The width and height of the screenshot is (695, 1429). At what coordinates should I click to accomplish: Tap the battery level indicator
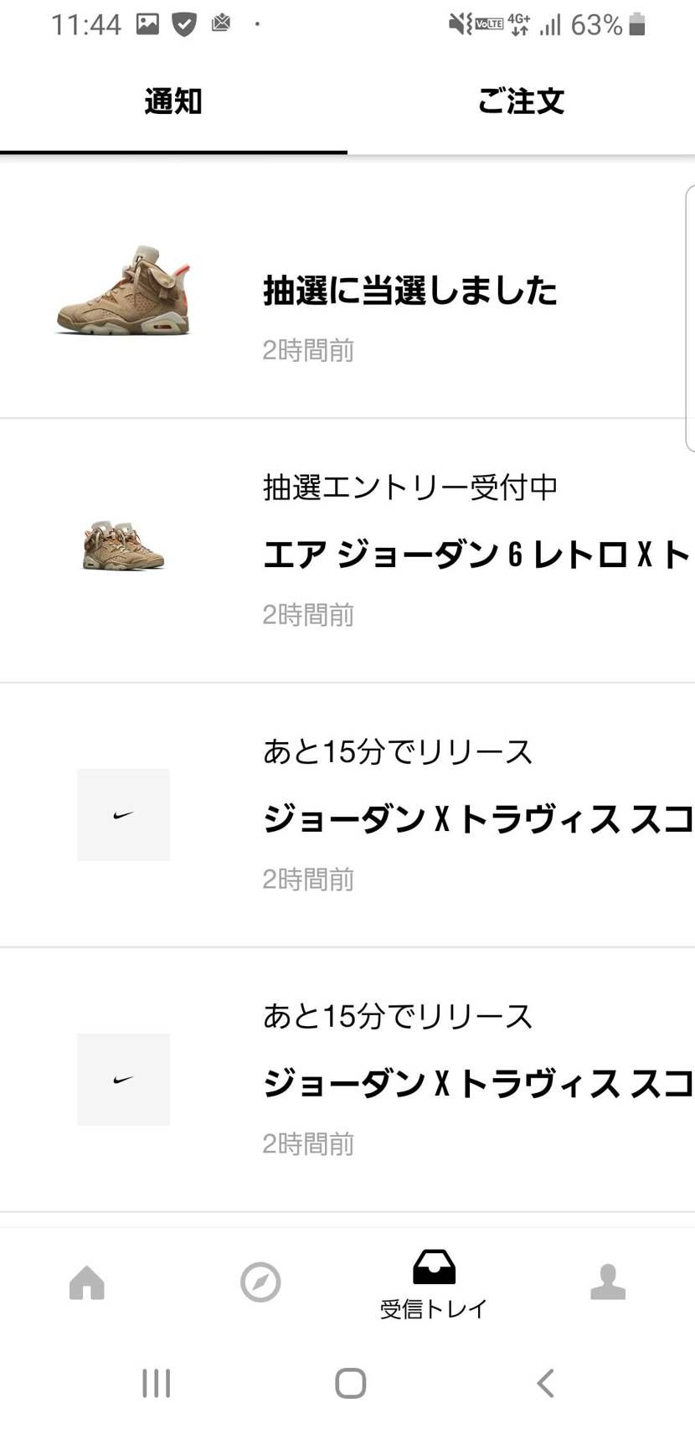(634, 25)
